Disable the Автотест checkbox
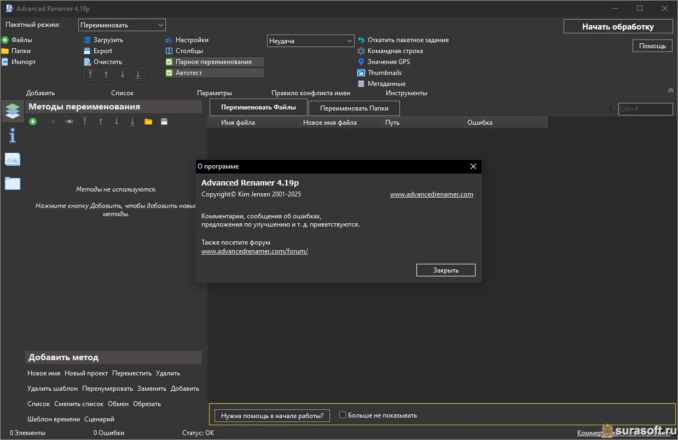678x440 pixels. pos(169,73)
